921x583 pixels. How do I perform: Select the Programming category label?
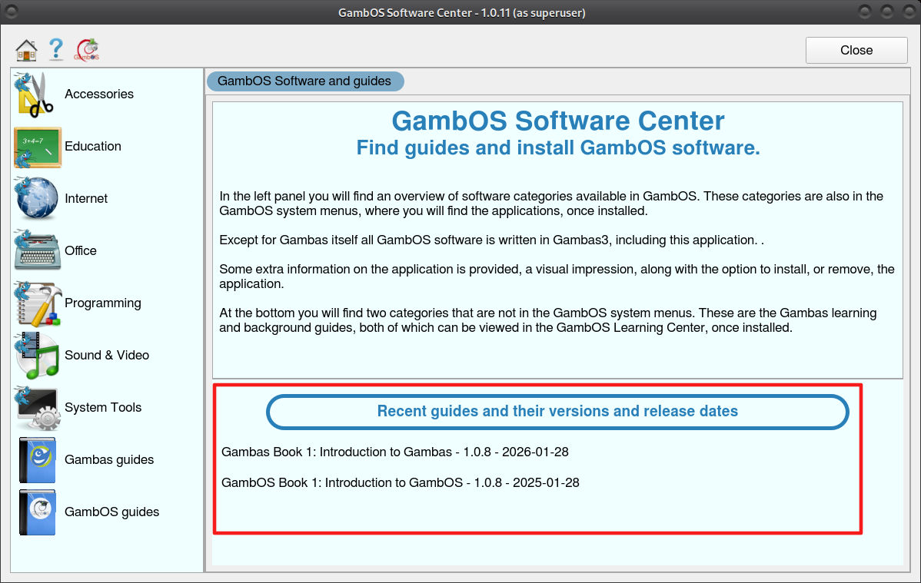[x=103, y=303]
